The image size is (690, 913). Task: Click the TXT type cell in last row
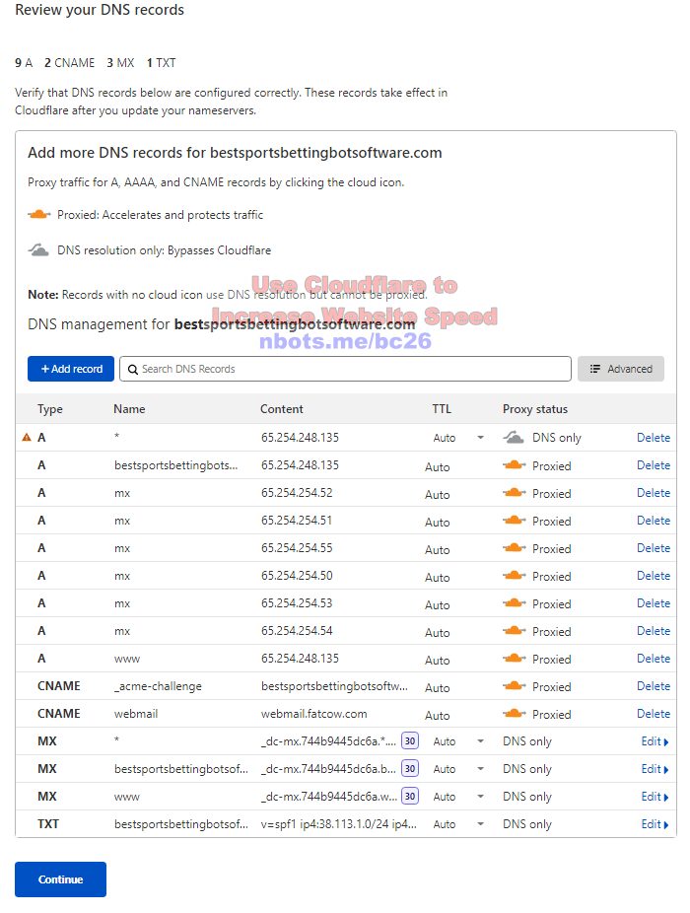click(47, 824)
